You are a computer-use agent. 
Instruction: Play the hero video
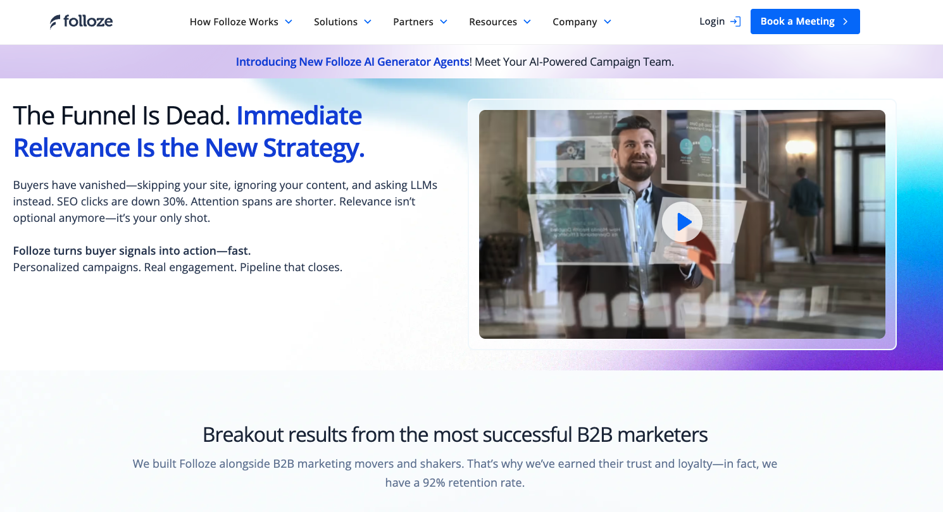682,222
